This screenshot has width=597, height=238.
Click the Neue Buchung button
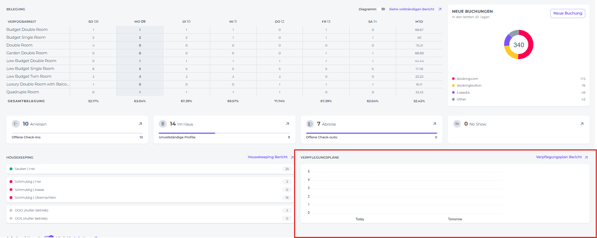(568, 13)
